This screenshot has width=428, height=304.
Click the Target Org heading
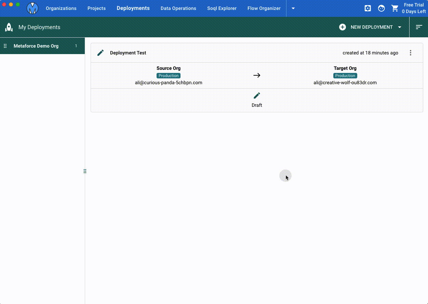point(345,68)
